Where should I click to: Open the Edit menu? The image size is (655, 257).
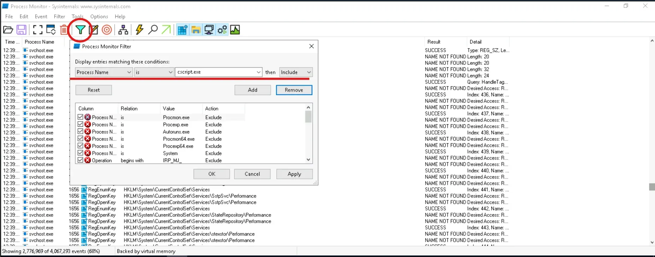coord(24,17)
